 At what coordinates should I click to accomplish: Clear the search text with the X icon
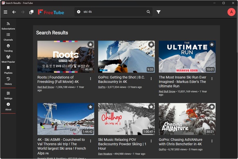pyautogui.click(x=79, y=12)
